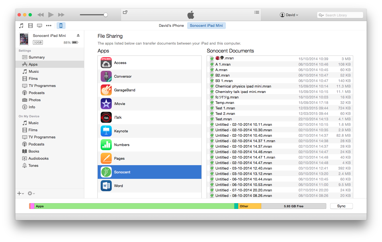Select the Access app icon

point(106,63)
